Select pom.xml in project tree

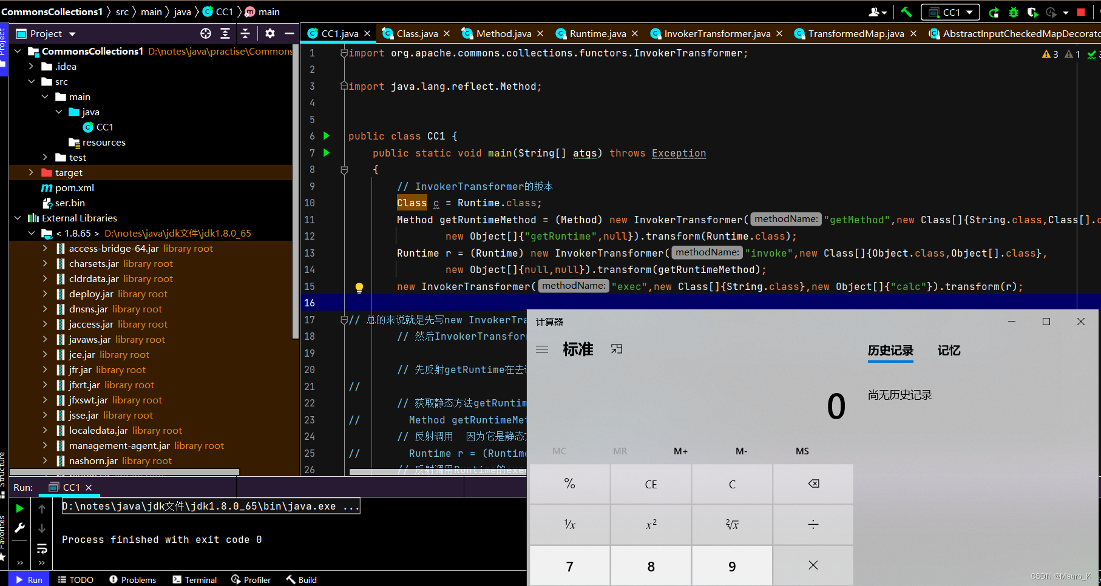67,187
